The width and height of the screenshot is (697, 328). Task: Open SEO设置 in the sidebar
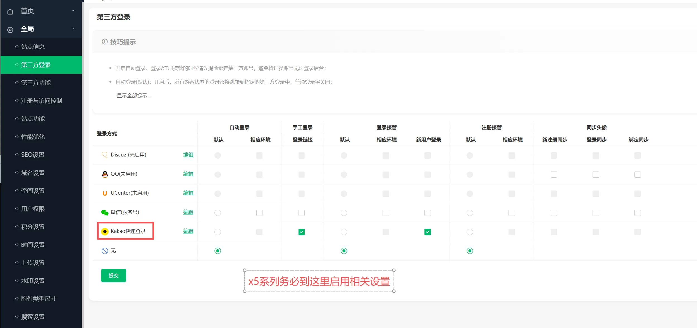click(41, 155)
